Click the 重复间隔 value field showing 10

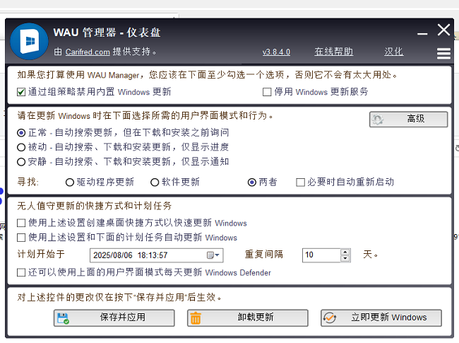321,255
